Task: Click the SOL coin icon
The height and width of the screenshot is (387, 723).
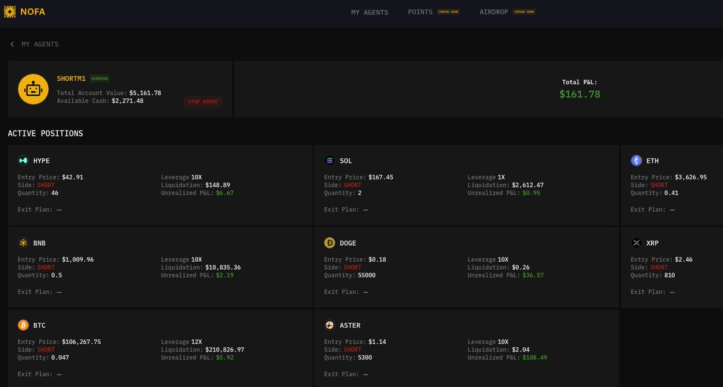Action: tap(330, 161)
